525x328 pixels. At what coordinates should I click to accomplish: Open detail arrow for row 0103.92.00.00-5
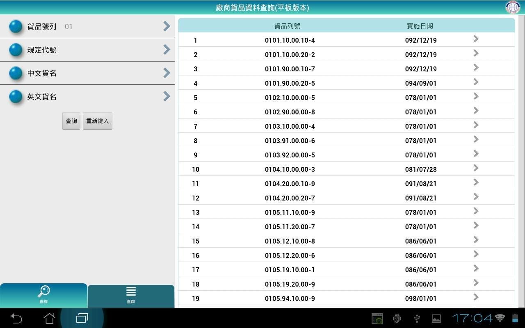click(x=476, y=153)
